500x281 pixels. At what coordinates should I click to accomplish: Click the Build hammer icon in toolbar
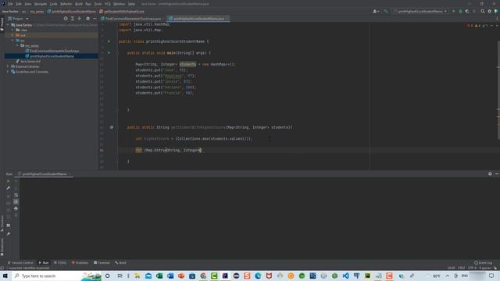coord(385,11)
